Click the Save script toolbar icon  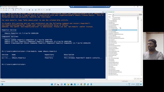[x=6, y=10]
